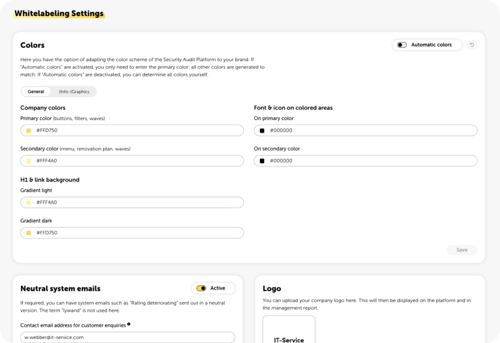Toggle the Automatic colors switch
Viewport: 500px width, 343px height.
coord(402,45)
